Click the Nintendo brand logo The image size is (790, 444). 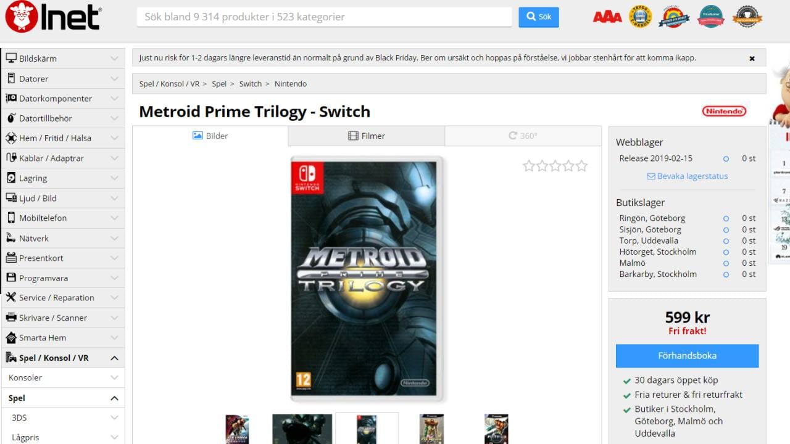point(724,111)
